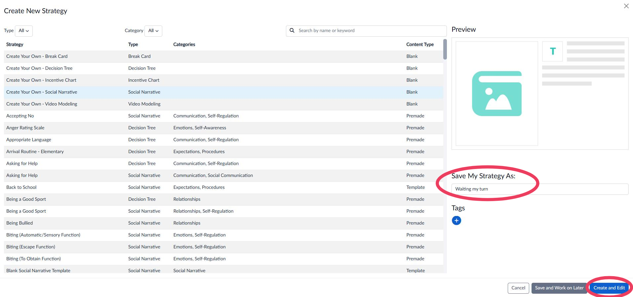Screen dimensions: 633x297
Task: Click the strategy list vertical scrollbar
Action: [x=445, y=50]
